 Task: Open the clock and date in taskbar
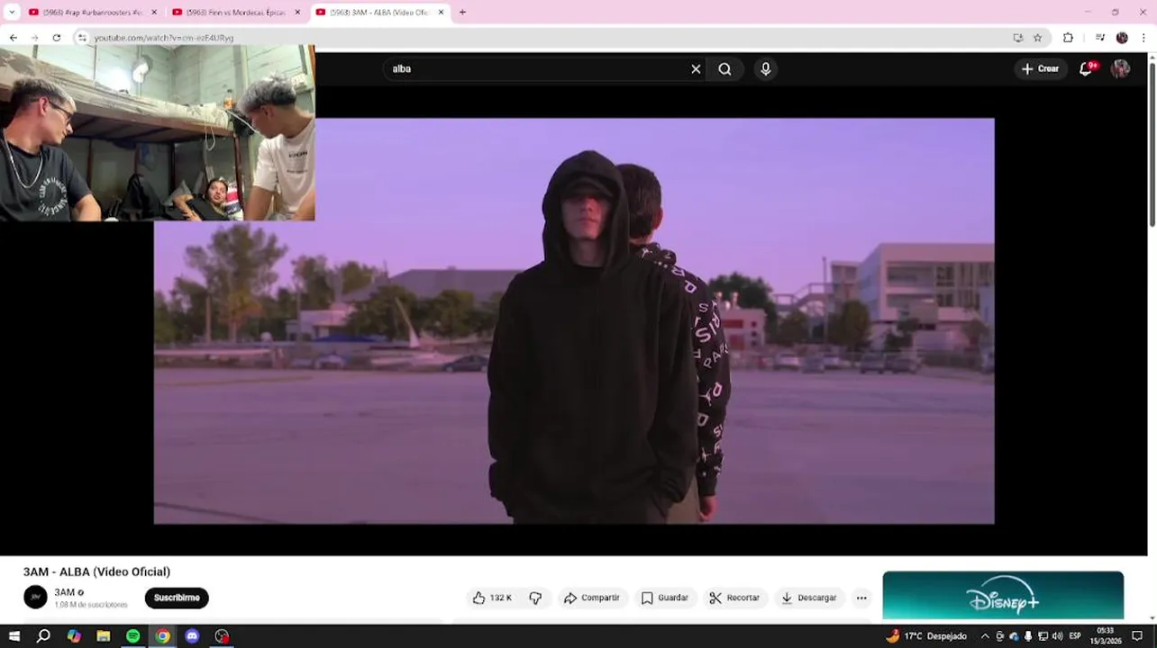(x=1106, y=636)
